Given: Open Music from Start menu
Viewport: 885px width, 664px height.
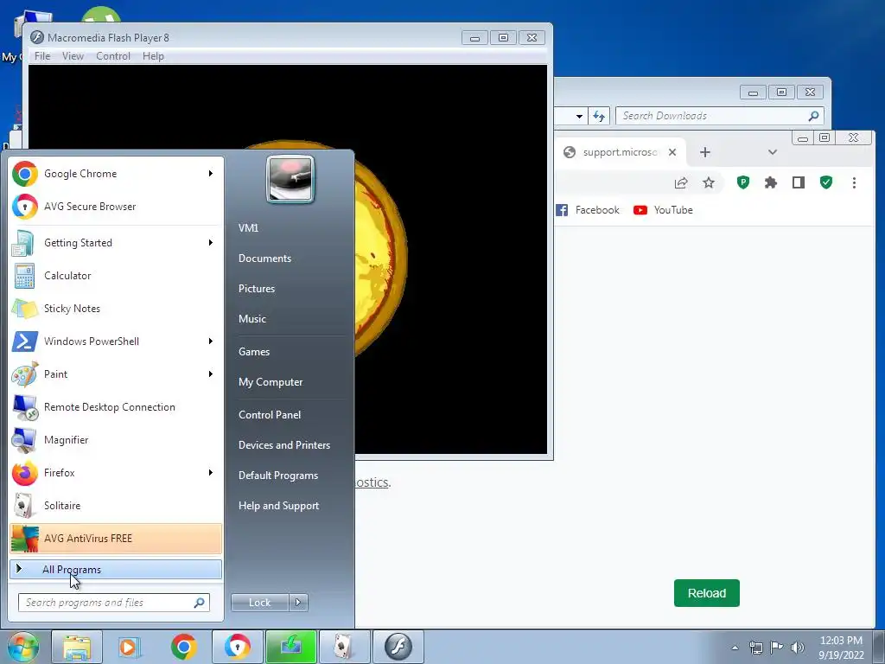Looking at the screenshot, I should [251, 319].
